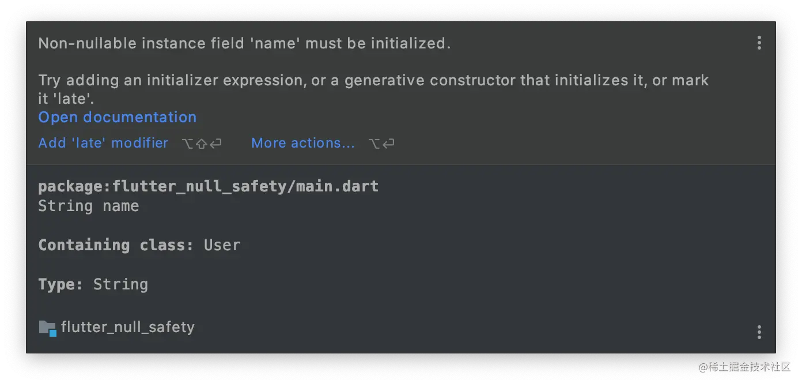Click the package:flutter_null_safety/main.dart path
This screenshot has width=802, height=384.
209,187
